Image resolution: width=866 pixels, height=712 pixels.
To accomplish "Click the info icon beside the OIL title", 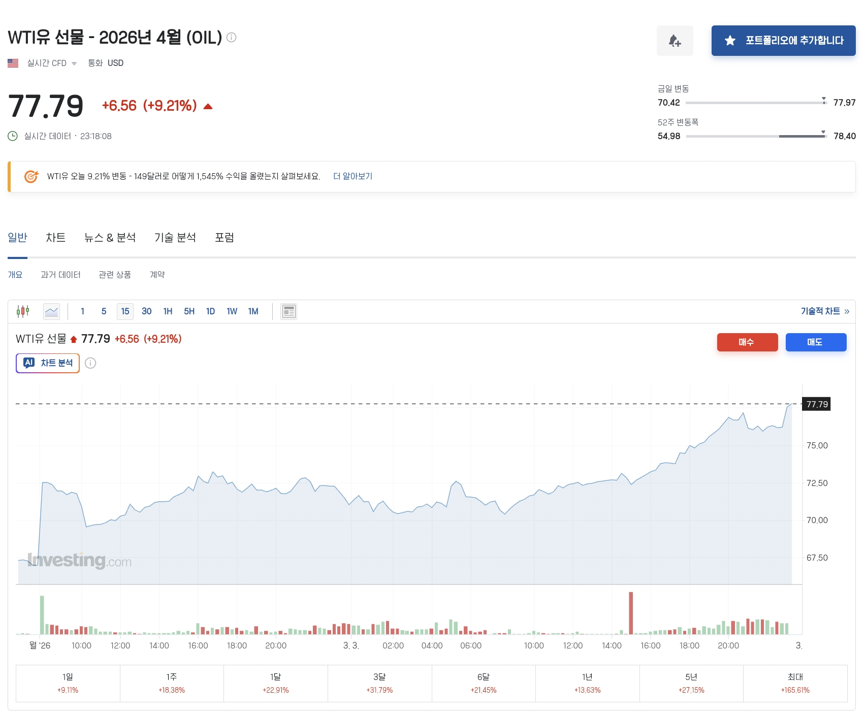I will [231, 37].
